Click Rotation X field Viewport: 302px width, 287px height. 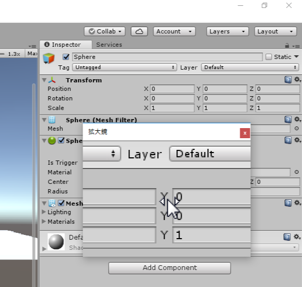pyautogui.click(x=172, y=98)
